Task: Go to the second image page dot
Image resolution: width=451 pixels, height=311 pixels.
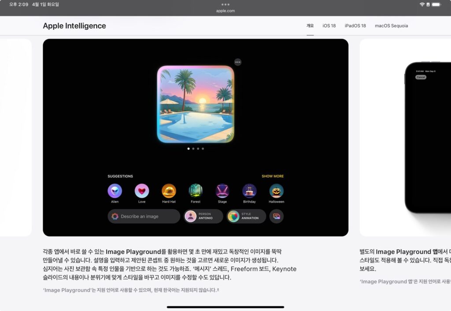Action: 193,149
